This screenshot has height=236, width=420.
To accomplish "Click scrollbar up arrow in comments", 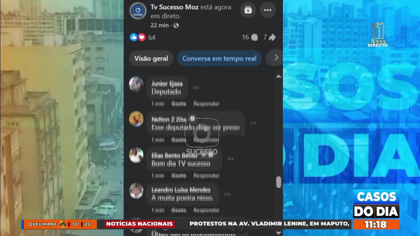I will point(279,76).
